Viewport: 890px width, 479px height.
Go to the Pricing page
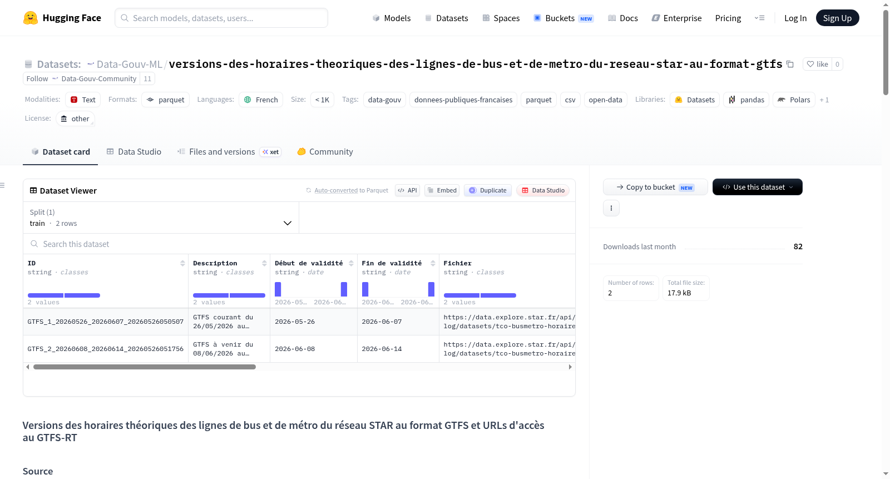coord(728,18)
